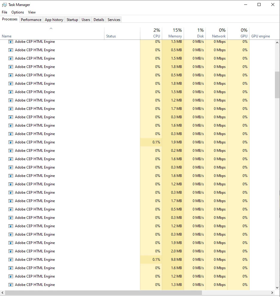280x297 pixels.
Task: Click 'Adobe CEP HTML Engine' name in 2.0 MB row
Action: click(35, 251)
